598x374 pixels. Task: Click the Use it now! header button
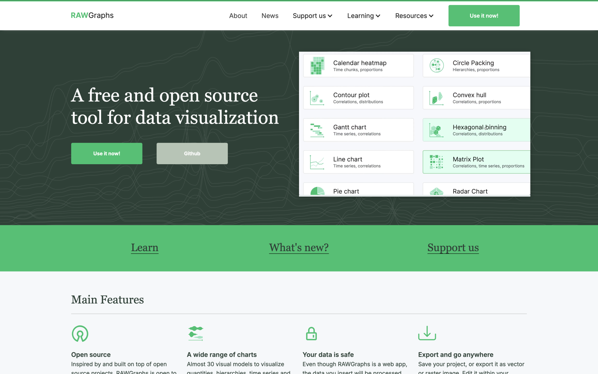(x=484, y=16)
